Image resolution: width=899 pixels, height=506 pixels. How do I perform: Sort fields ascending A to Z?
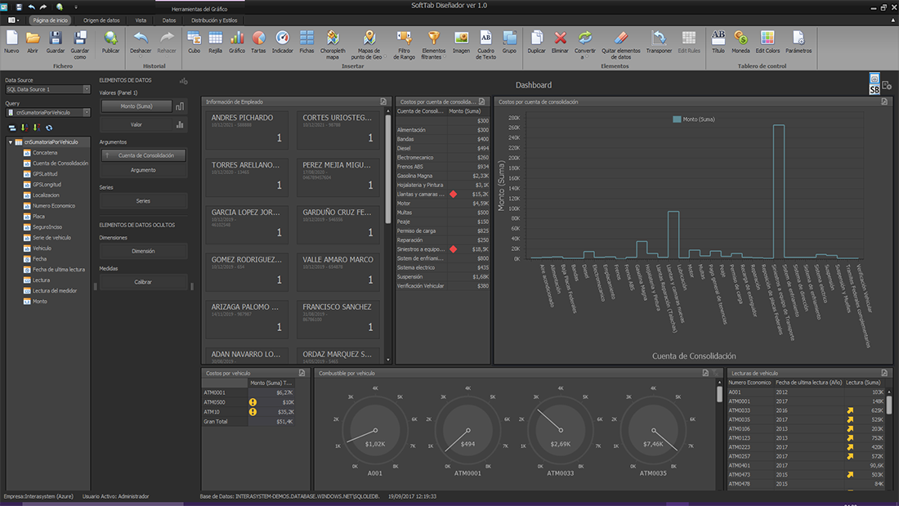click(x=24, y=128)
